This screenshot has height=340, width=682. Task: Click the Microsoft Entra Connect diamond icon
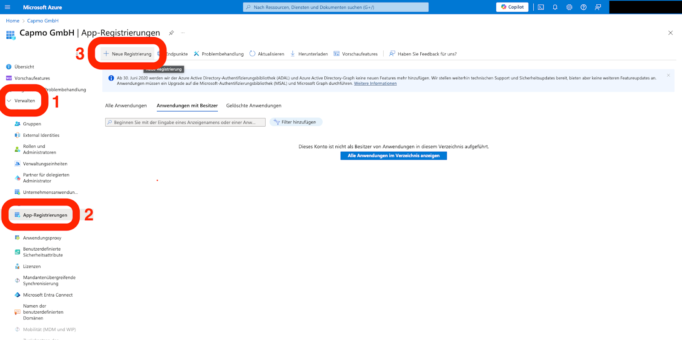click(x=17, y=295)
